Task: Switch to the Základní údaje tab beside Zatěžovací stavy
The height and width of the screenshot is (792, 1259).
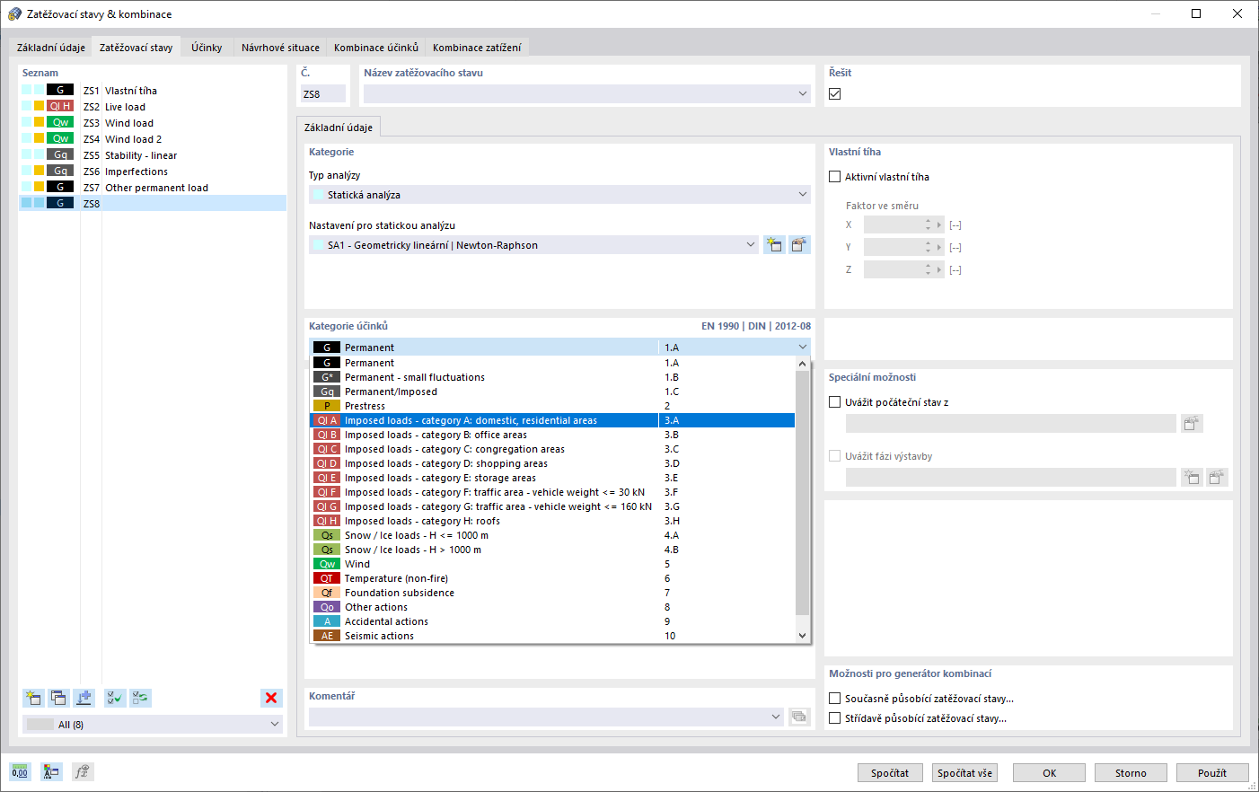Action: click(51, 48)
